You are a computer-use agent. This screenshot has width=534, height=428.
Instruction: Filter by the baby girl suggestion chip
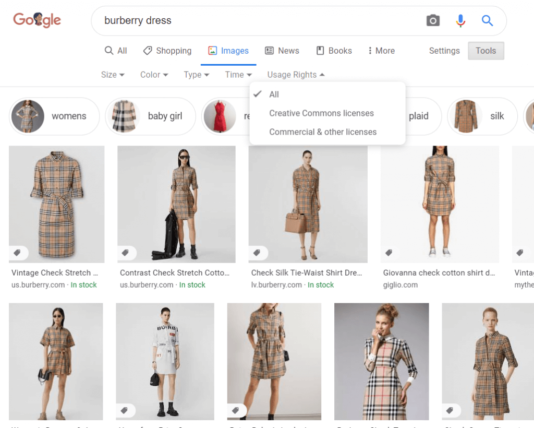151,116
